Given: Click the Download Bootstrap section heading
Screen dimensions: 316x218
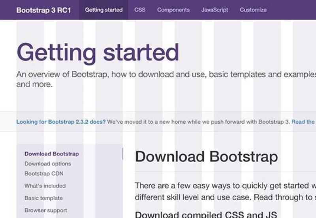Looking at the screenshot, I should click(x=206, y=157).
